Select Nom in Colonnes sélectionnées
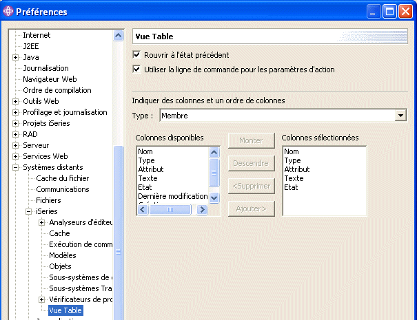Viewport: 417px width, 320px height. (x=292, y=151)
